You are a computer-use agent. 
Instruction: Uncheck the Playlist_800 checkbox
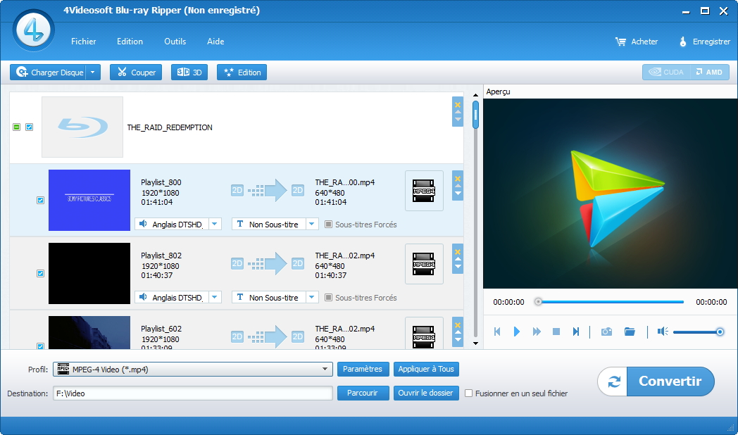pyautogui.click(x=40, y=201)
